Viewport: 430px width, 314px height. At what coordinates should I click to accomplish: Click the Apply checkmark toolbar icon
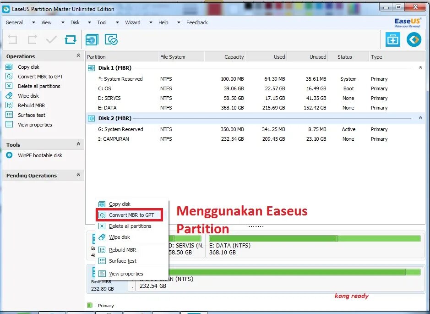(x=51, y=40)
